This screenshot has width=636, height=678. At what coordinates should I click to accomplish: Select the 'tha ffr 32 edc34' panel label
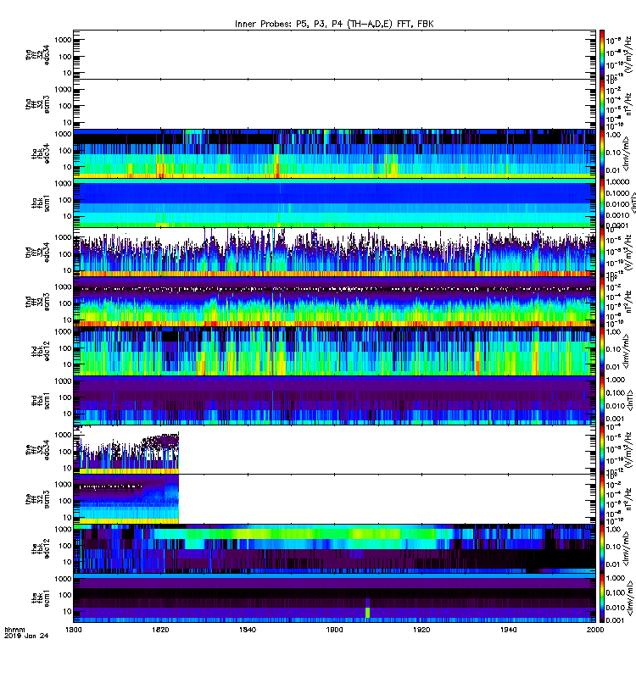point(37,54)
